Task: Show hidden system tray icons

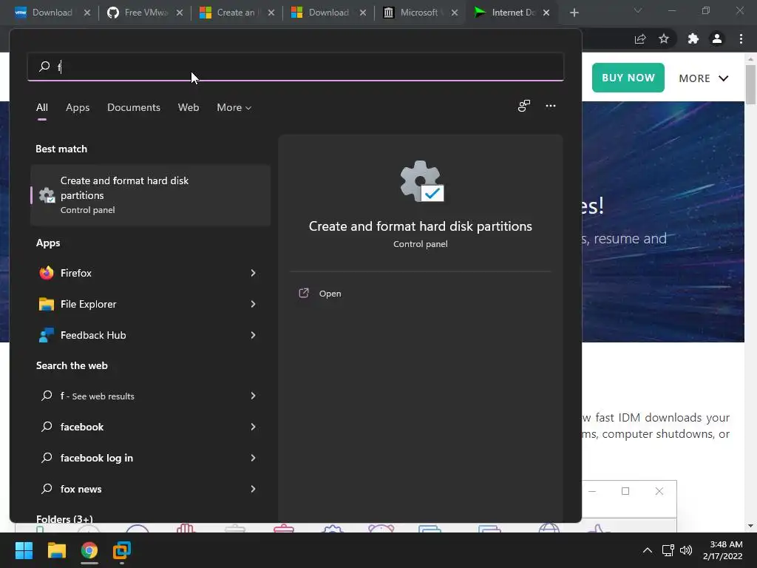Action: point(648,550)
